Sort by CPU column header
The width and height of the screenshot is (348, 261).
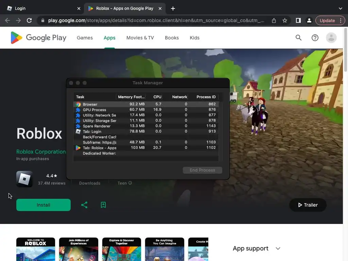pyautogui.click(x=154, y=97)
